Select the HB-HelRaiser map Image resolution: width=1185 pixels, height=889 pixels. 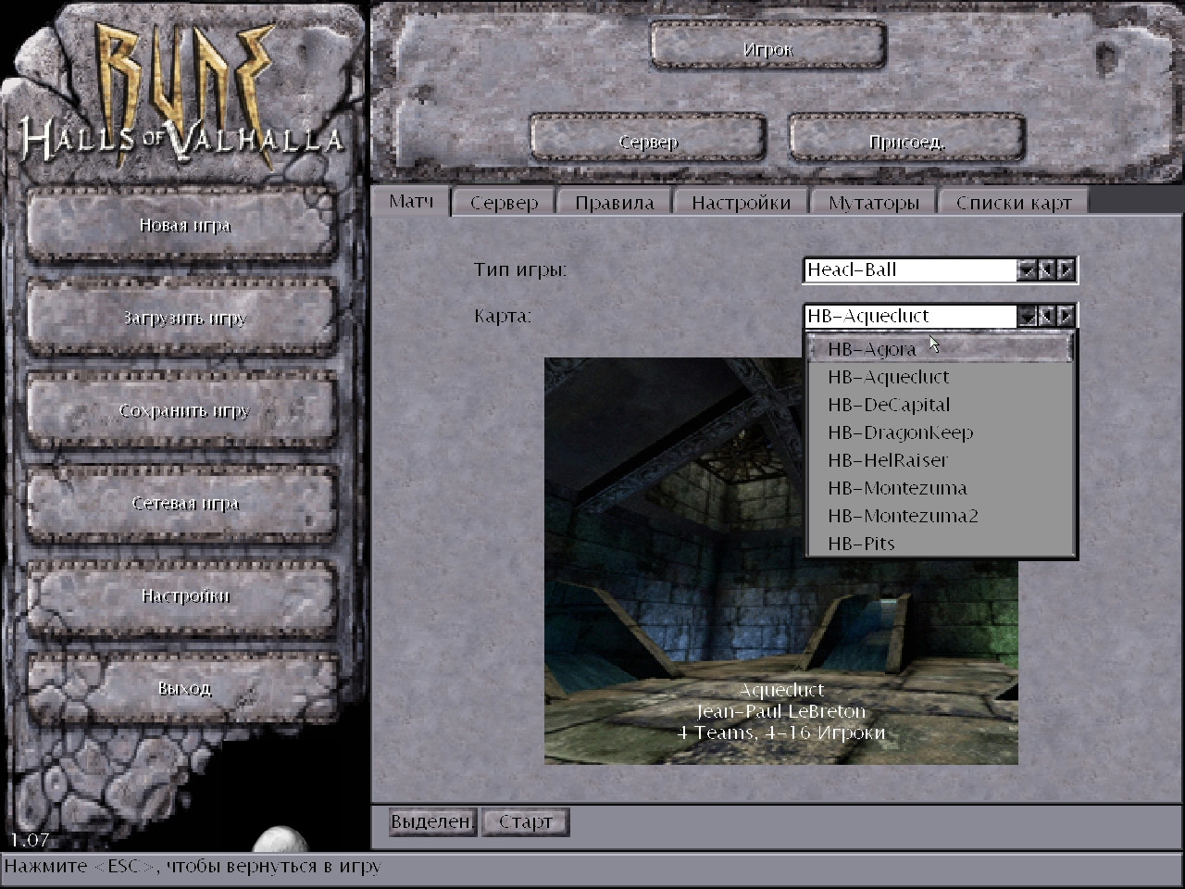click(941, 460)
